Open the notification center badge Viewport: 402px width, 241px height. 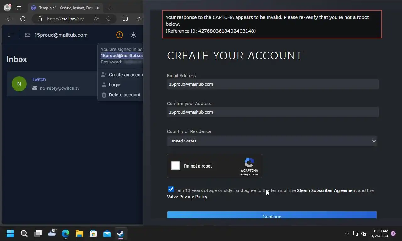393,233
